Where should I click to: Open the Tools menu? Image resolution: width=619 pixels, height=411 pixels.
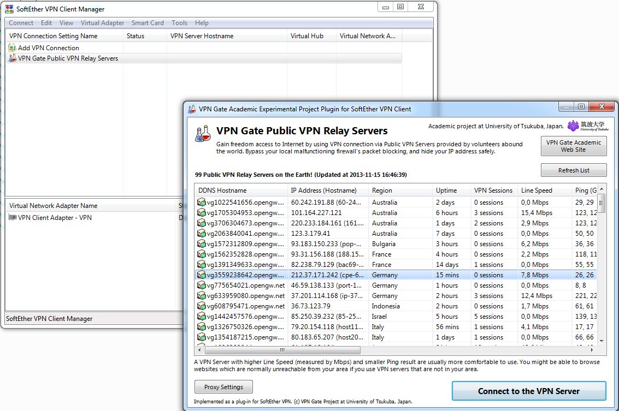[x=179, y=23]
